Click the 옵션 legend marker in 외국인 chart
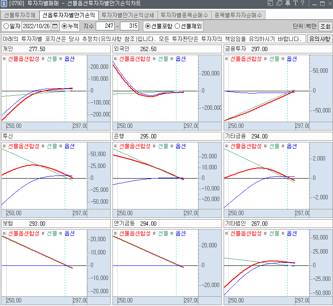 [172, 59]
